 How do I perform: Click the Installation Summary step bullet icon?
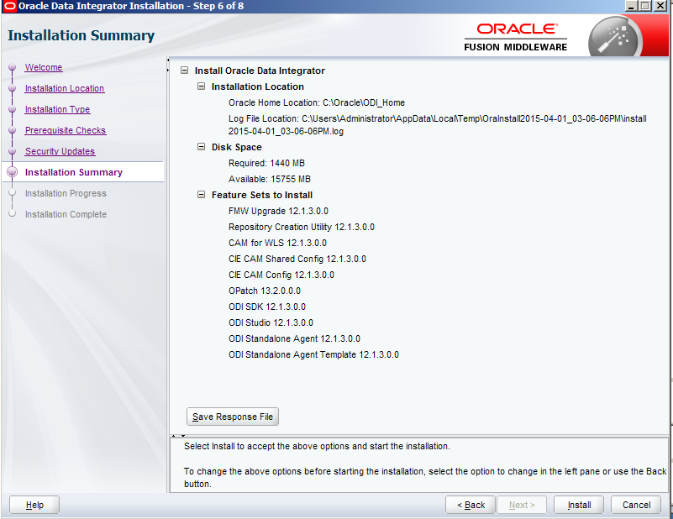coord(12,172)
